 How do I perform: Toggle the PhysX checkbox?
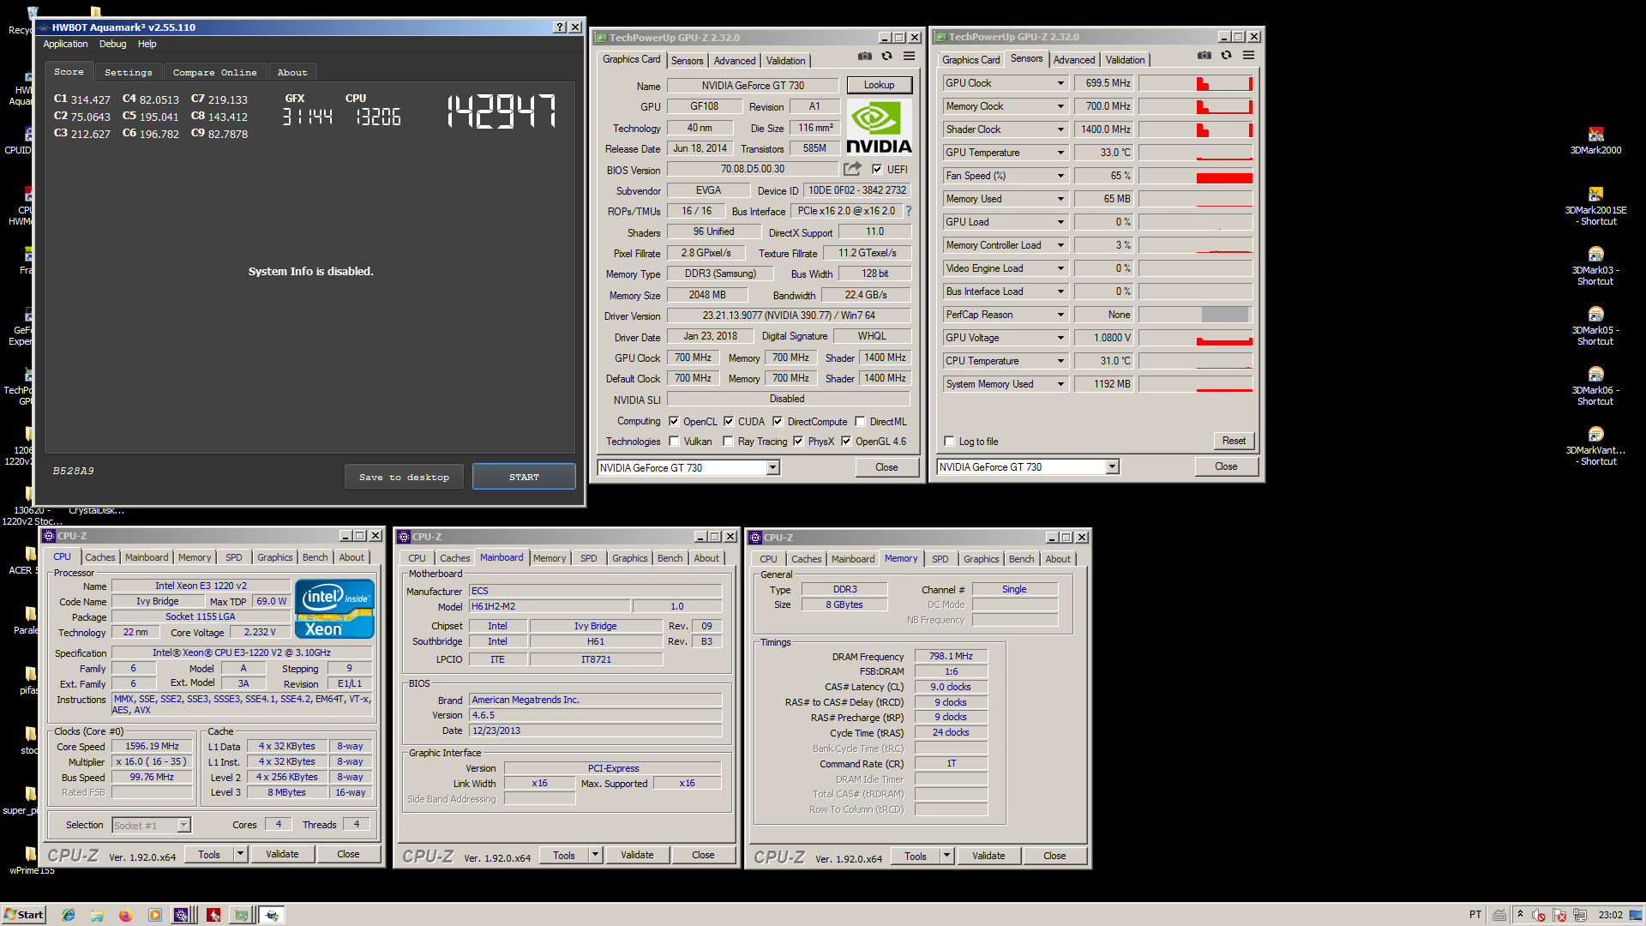798,441
